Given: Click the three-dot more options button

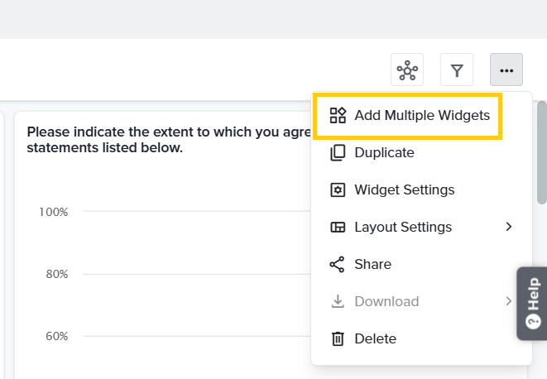Looking at the screenshot, I should pyautogui.click(x=506, y=70).
